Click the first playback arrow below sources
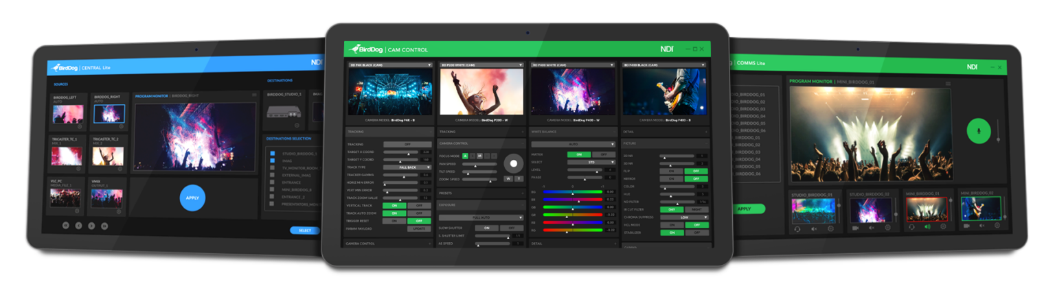1055x295 pixels. point(66,225)
